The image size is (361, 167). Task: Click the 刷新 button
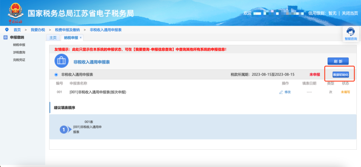pos(338,61)
